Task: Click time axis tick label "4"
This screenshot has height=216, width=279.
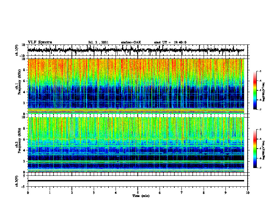Action: (x=116, y=193)
